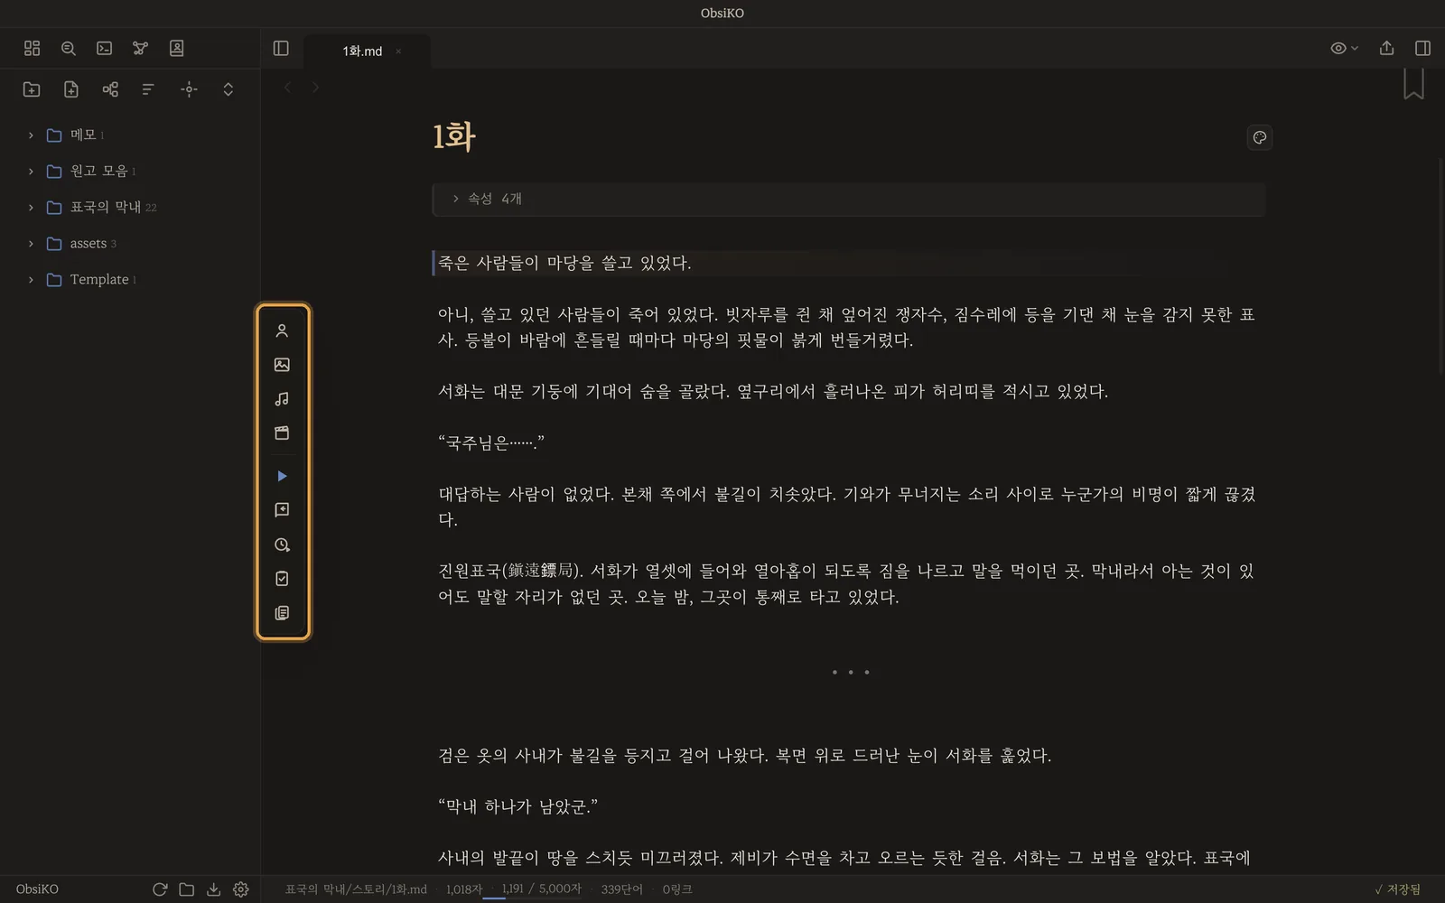The height and width of the screenshot is (903, 1445).
Task: Click the clipboard check icon in floating toolbar
Action: click(282, 579)
